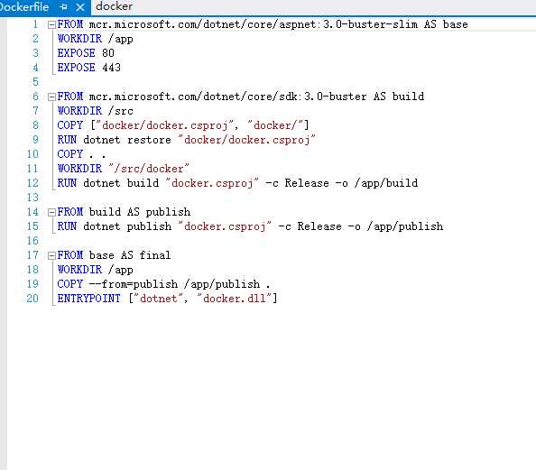Click the "docker/docker.csproj" string in COPY line
The height and width of the screenshot is (470, 536).
coord(165,125)
